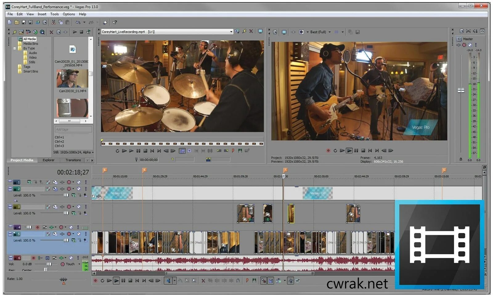Click the timeline transport Record button
The image size is (493, 297).
[96, 281]
